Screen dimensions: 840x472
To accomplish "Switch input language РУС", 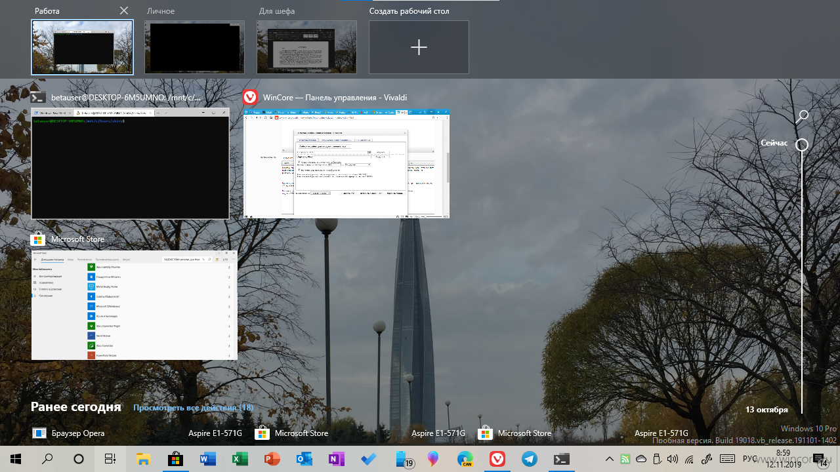I will [751, 459].
